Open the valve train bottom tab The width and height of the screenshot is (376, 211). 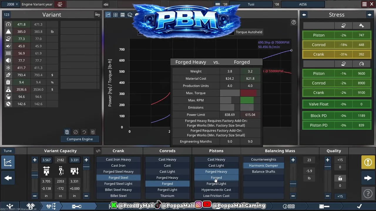coord(31,206)
